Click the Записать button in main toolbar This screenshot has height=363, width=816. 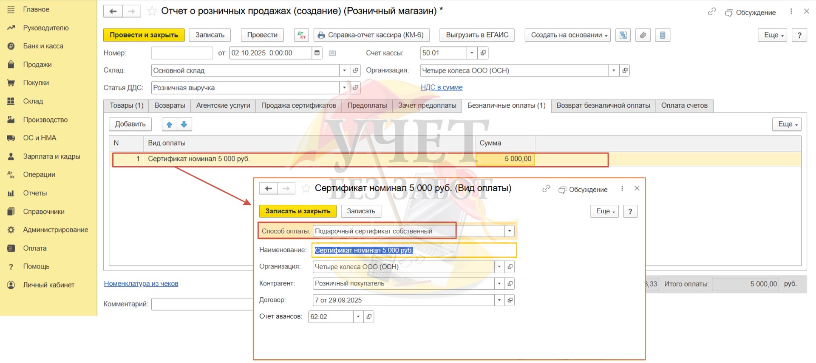click(210, 35)
